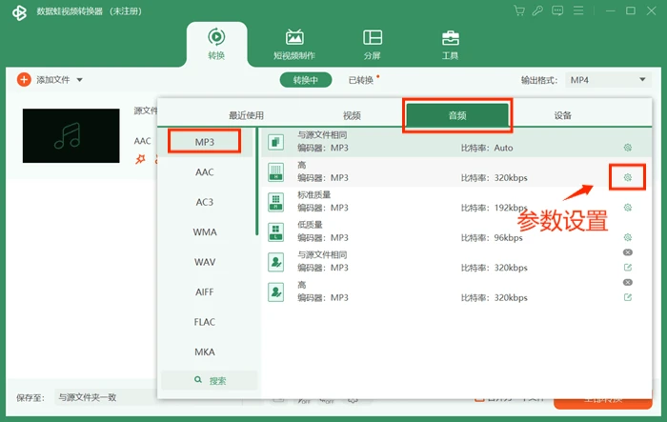
Task: Open the shopping cart icon in title bar
Action: [519, 10]
